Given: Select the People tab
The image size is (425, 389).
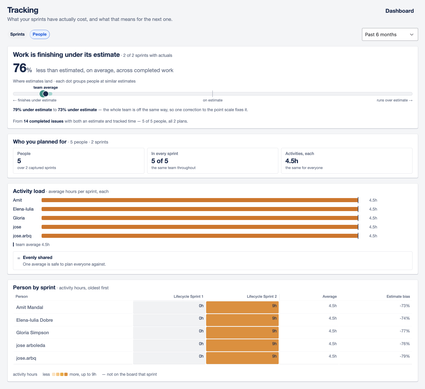Looking at the screenshot, I should coord(40,34).
